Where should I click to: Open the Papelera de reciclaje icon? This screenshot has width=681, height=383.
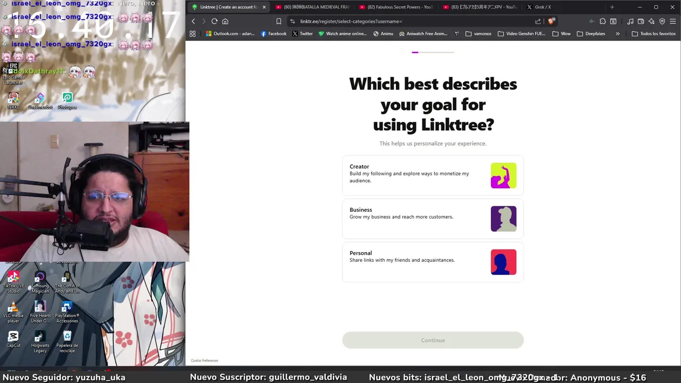(67, 342)
